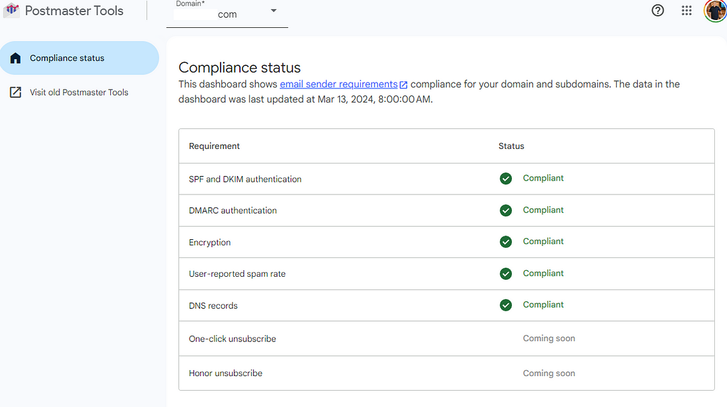Click the Requirement column header
Screen dimensions: 727x407
click(214, 146)
